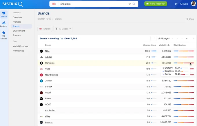Click the Send feedback button
This screenshot has height=126, width=197.
coord(156,4)
